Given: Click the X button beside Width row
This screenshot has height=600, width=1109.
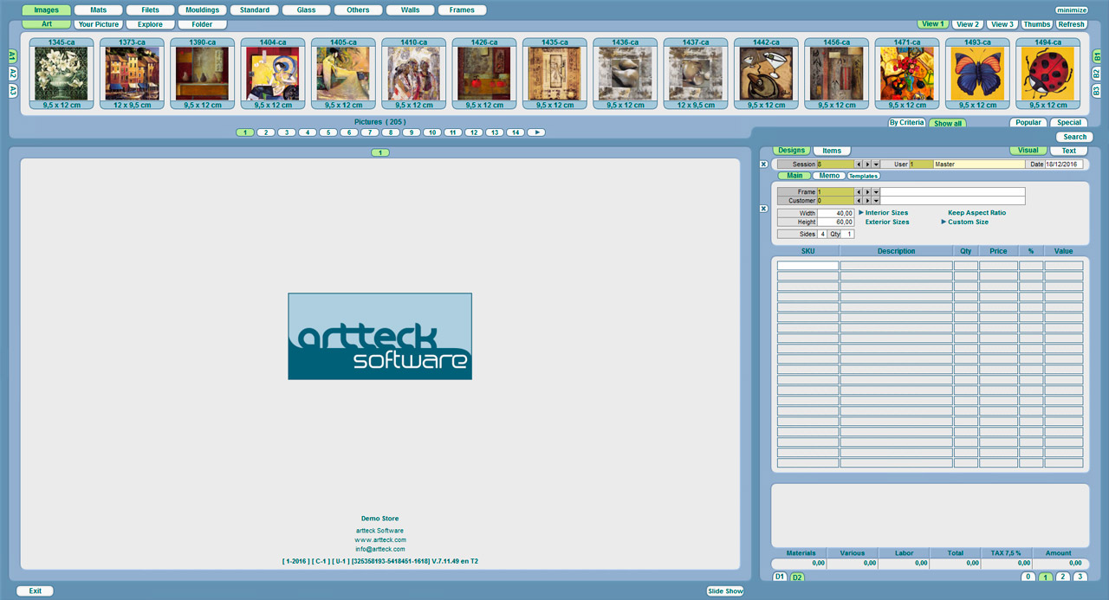Looking at the screenshot, I should click(763, 209).
